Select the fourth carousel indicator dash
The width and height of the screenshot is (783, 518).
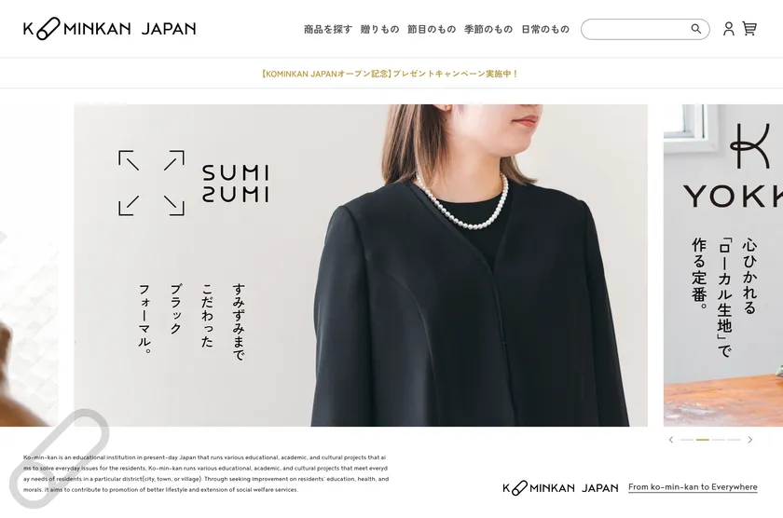(734, 440)
